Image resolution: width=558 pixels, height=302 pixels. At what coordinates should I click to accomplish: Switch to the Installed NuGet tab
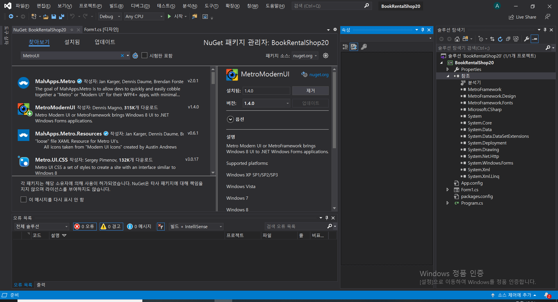[x=72, y=42]
